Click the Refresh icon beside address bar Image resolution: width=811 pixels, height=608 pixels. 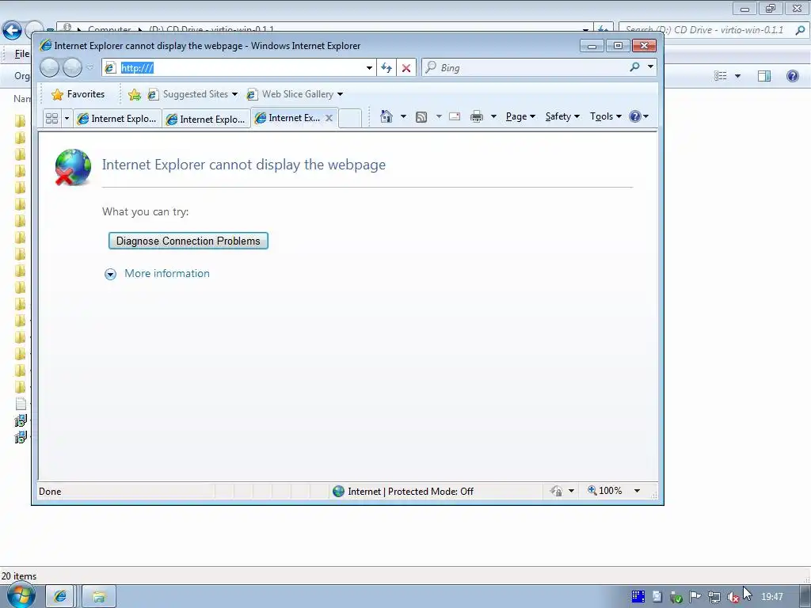coord(386,68)
